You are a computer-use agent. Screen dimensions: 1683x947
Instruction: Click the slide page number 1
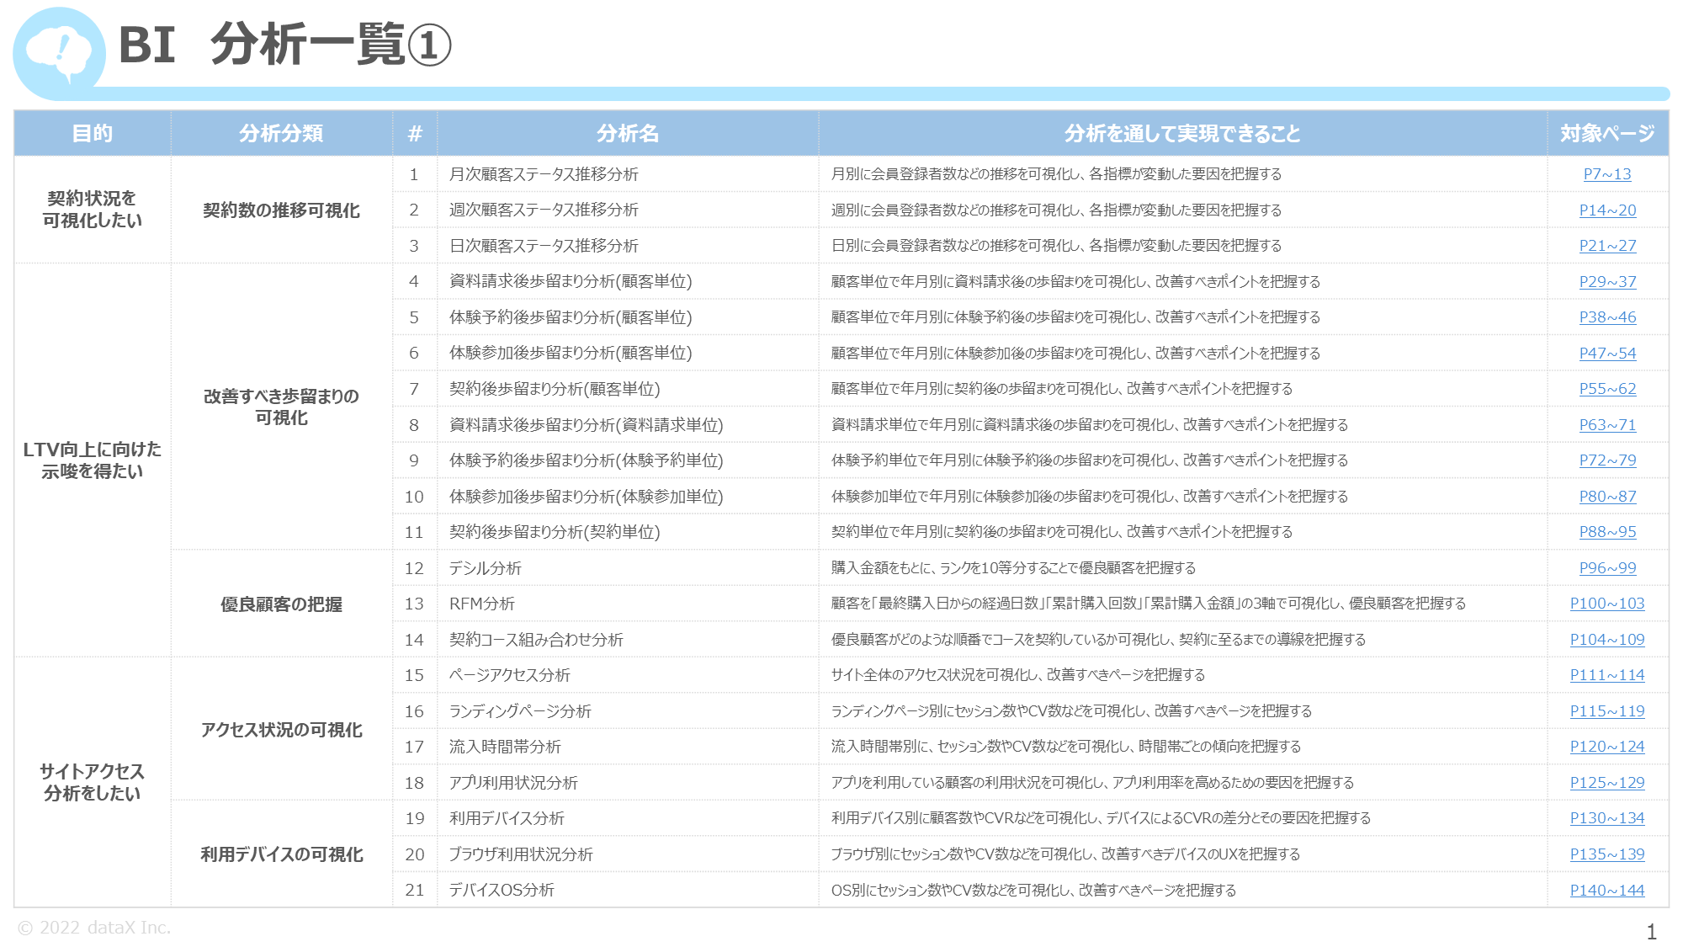click(1651, 932)
